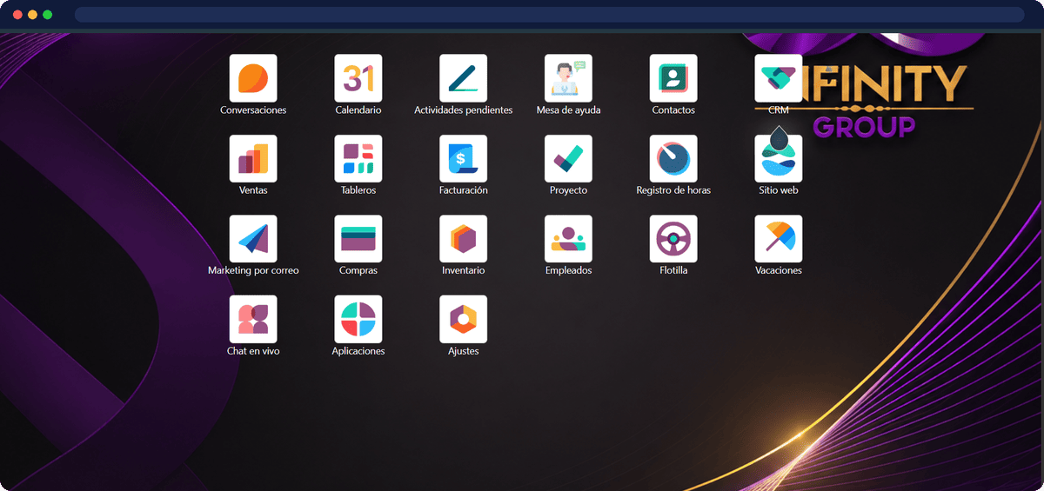
Task: Launch the Flotilla app icon
Action: [x=673, y=239]
